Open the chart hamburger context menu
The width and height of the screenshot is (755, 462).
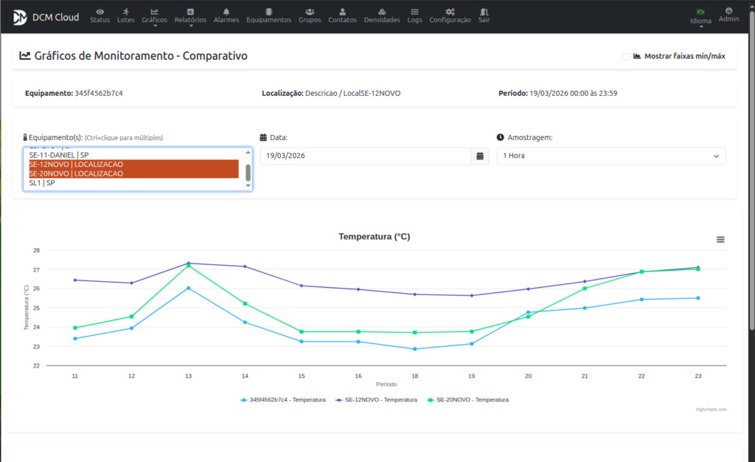point(720,240)
